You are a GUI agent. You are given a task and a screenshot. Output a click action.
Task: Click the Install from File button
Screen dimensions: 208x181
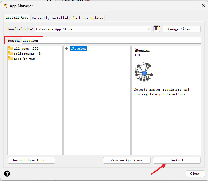click(x=31, y=160)
